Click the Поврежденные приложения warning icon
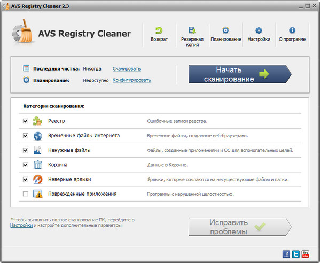320x263 pixels. tap(38, 194)
